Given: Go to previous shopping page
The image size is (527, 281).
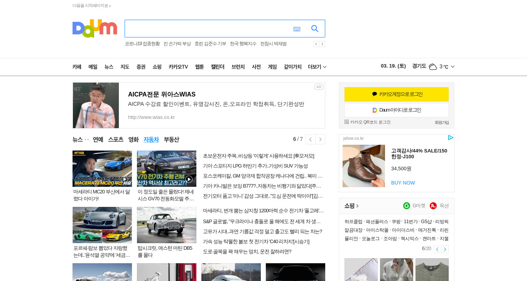Looking at the screenshot, I should (x=437, y=249).
